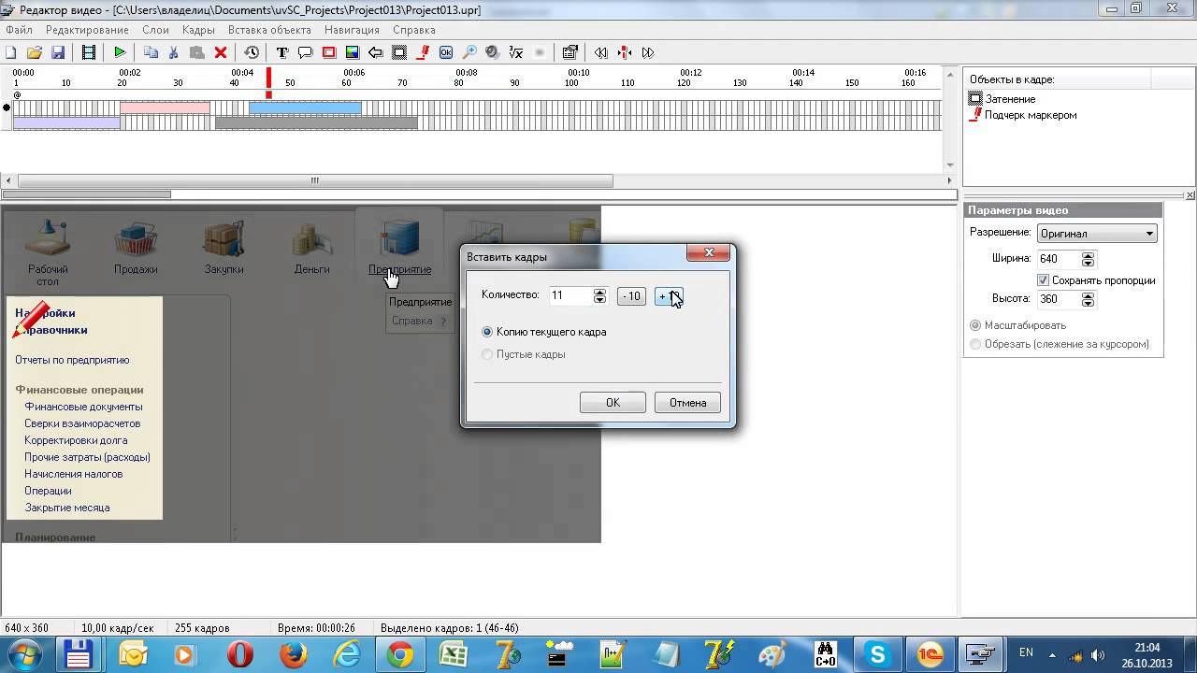Open the 'Вставка объекта' menu
This screenshot has height=673, width=1197.
[x=269, y=30]
